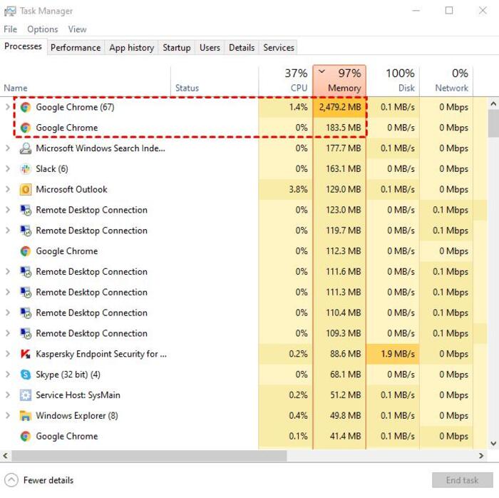The image size is (499, 498).
Task: Click the Windows Explorer (8) folder icon
Action: [26, 415]
